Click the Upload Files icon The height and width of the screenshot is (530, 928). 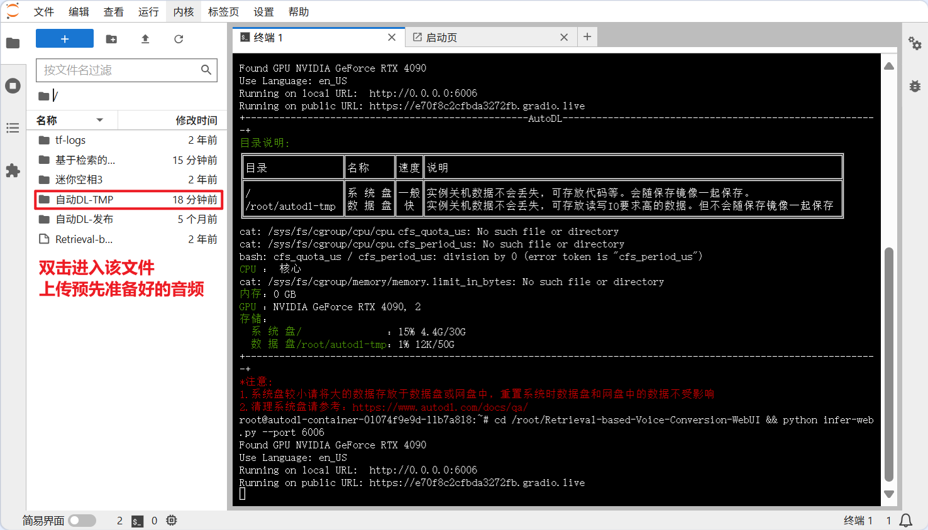[x=145, y=39]
